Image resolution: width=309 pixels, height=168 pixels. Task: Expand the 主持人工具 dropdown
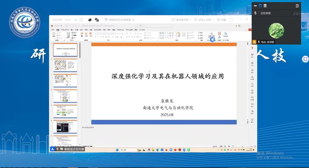(206, 20)
